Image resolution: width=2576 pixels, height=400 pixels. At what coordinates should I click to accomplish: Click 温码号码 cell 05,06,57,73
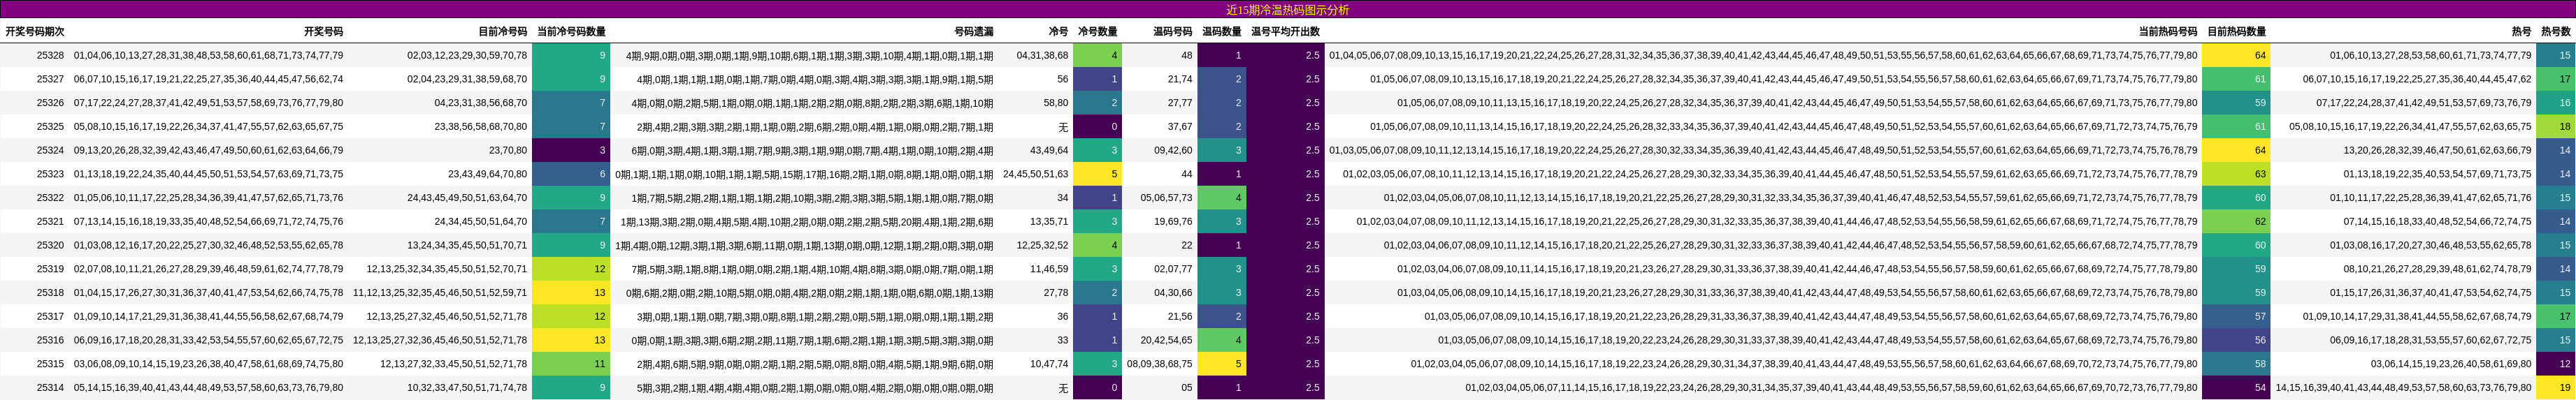click(x=1166, y=198)
